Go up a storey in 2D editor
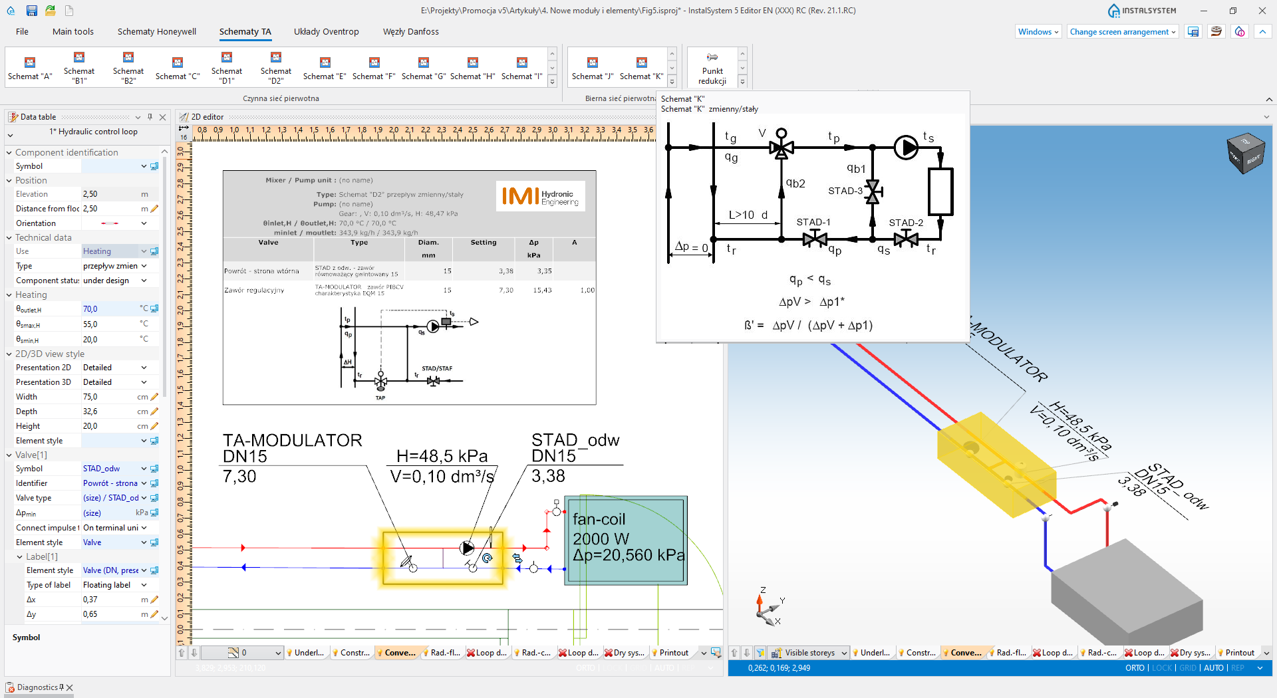Image resolution: width=1277 pixels, height=698 pixels. [182, 653]
